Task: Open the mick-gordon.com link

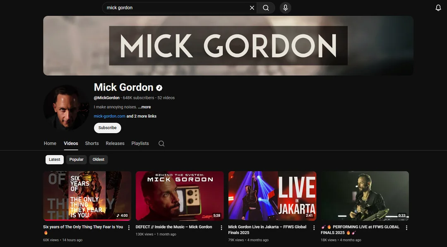Action: tap(109, 116)
